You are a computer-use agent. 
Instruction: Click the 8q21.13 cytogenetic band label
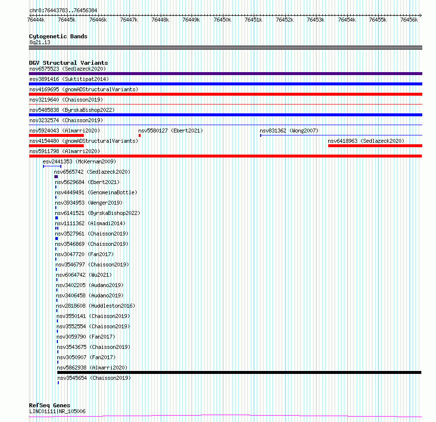tap(40, 42)
